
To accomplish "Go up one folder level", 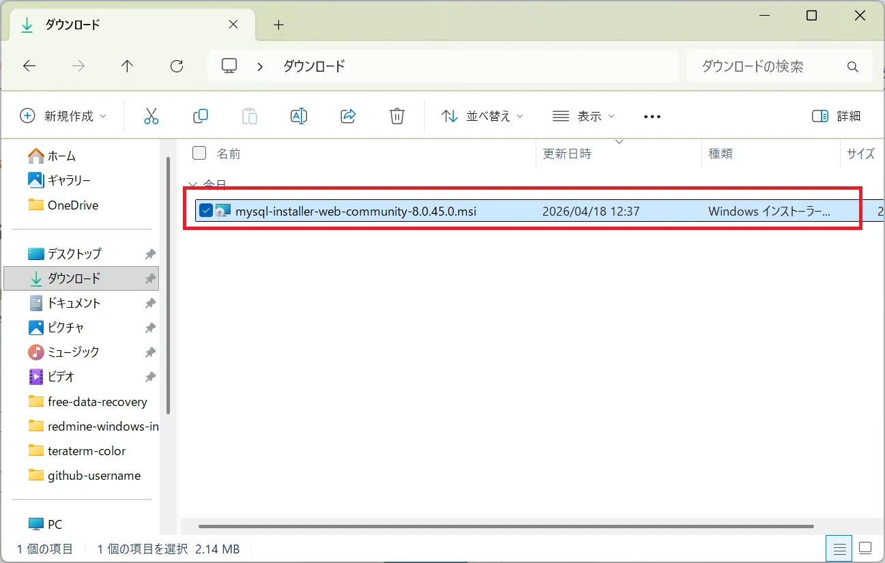I will click(x=127, y=66).
